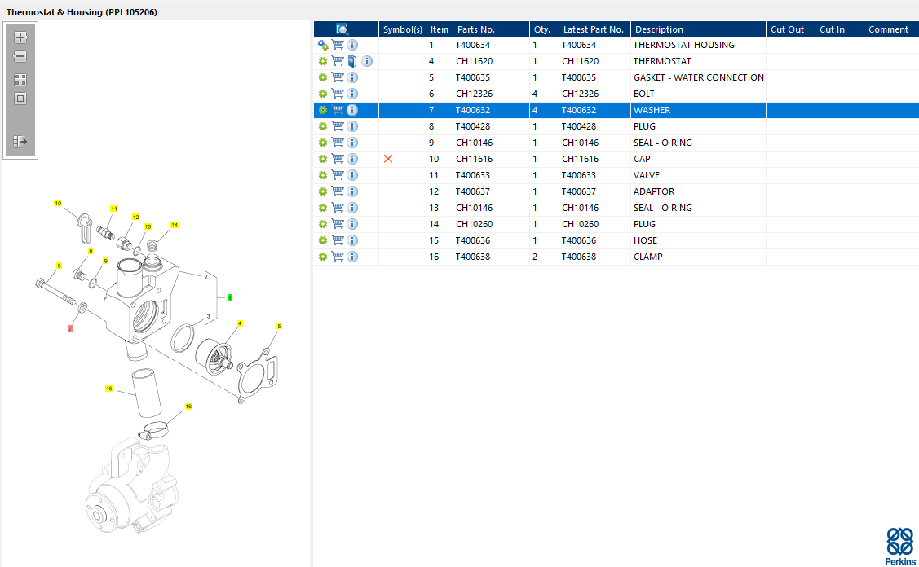Add THERMOSTAT HOUSING to cart

tap(338, 45)
